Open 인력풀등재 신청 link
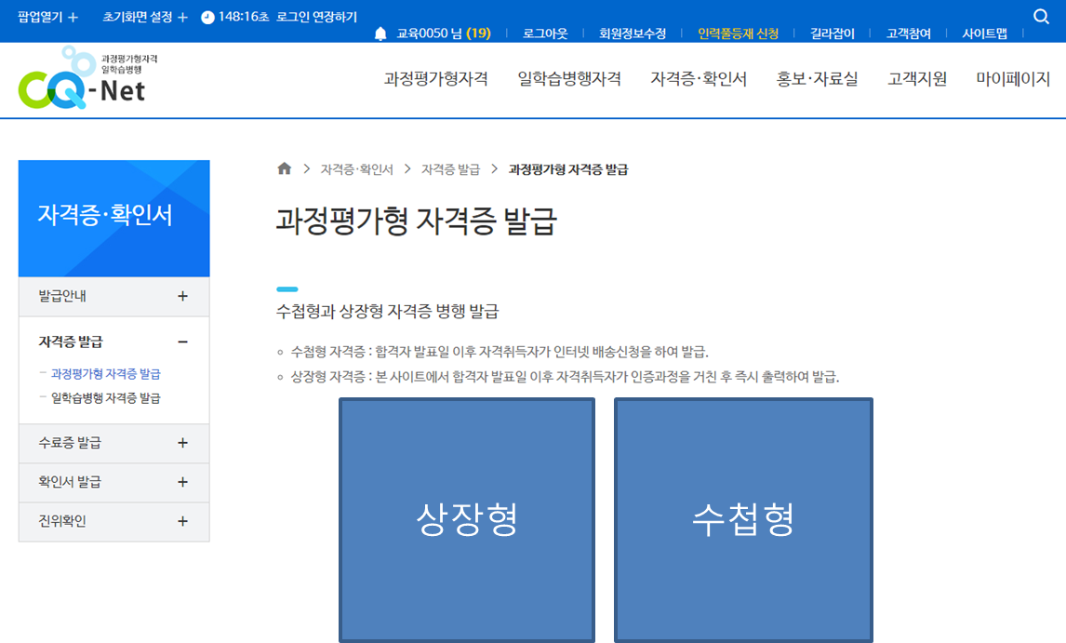This screenshot has height=643, width=1066. coord(738,33)
